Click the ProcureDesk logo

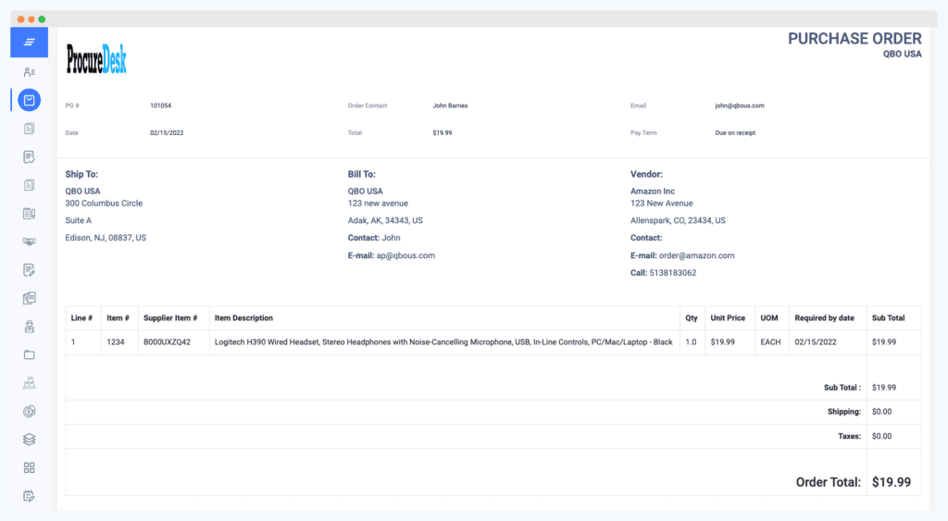(96, 59)
